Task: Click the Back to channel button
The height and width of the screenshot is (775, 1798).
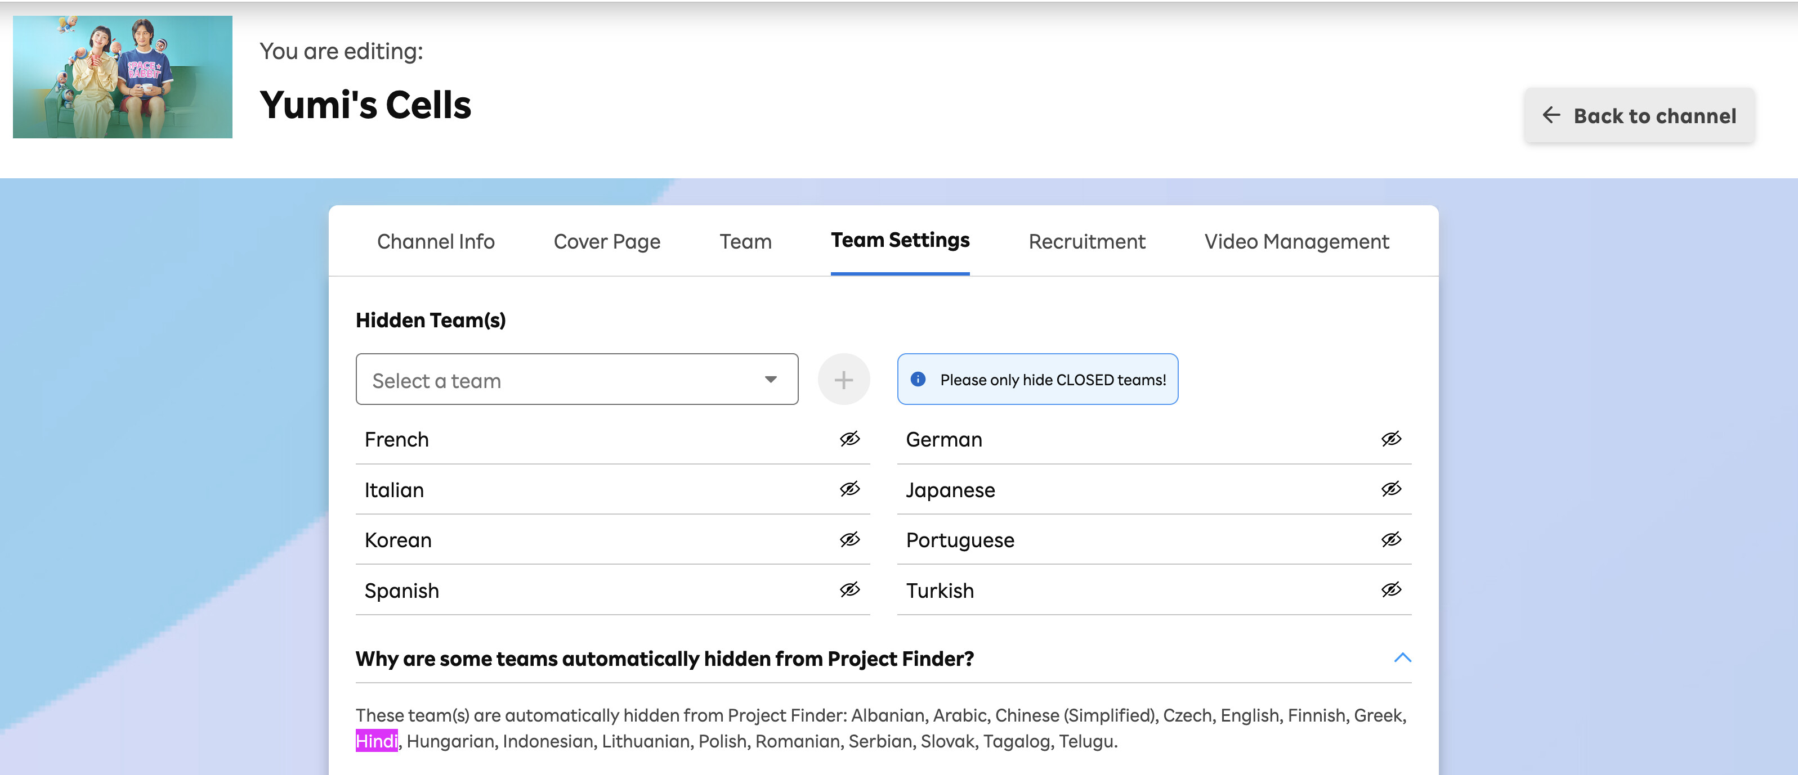Action: click(x=1639, y=115)
